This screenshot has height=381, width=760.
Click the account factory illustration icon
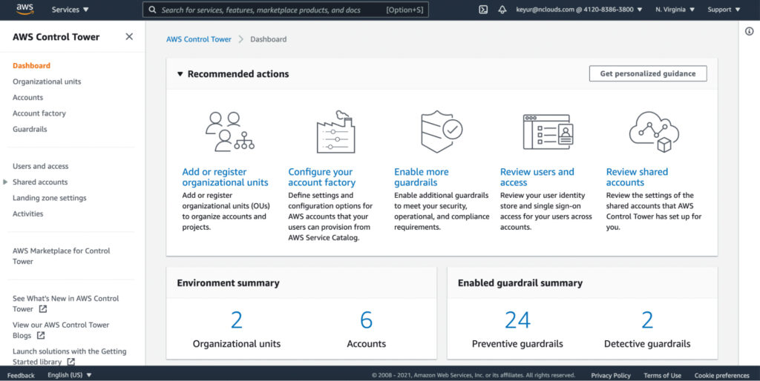click(336, 132)
